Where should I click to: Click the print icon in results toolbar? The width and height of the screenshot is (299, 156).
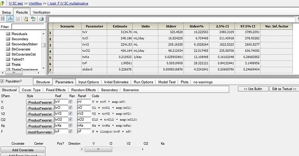(x=41, y=19)
